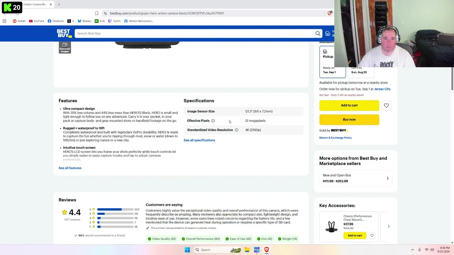
Task: Open the Brave browser taskbar icon
Action: click(x=266, y=250)
